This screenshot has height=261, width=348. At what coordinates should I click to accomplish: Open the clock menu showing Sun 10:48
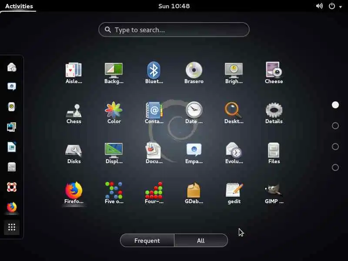[x=174, y=6]
